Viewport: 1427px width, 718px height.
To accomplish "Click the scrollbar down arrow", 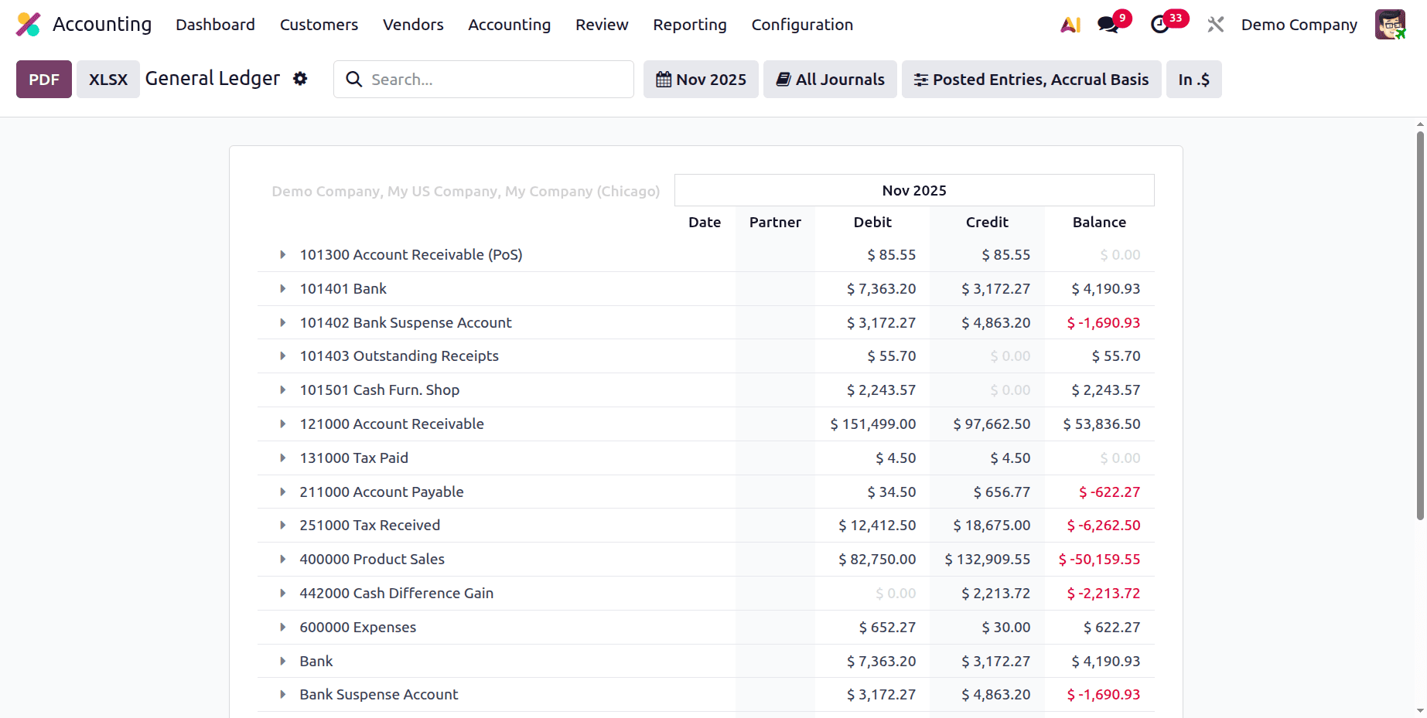I will click(1420, 711).
